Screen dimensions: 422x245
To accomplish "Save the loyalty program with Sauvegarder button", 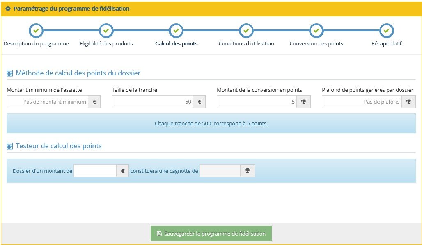I will [x=211, y=234].
